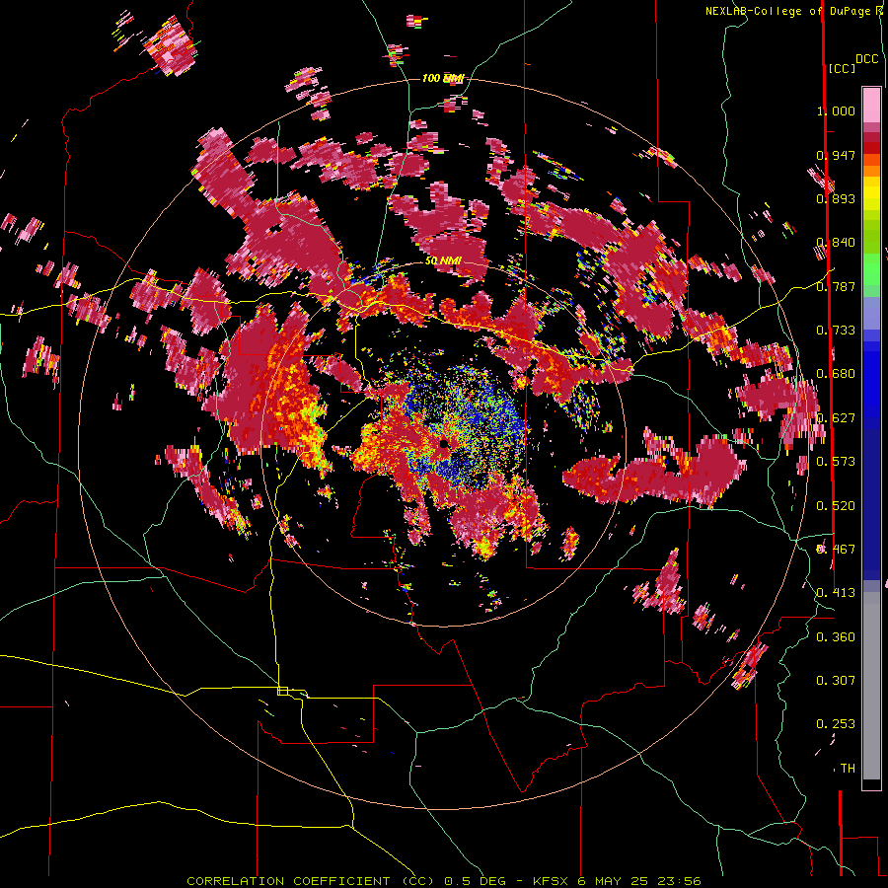The height and width of the screenshot is (888, 888).
Task: Select the 0.733 scale value
Action: (x=836, y=331)
